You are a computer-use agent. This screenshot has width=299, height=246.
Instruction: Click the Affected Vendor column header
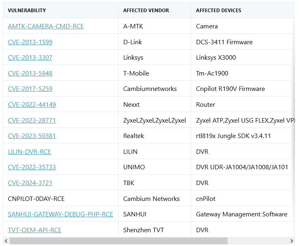coord(146,11)
